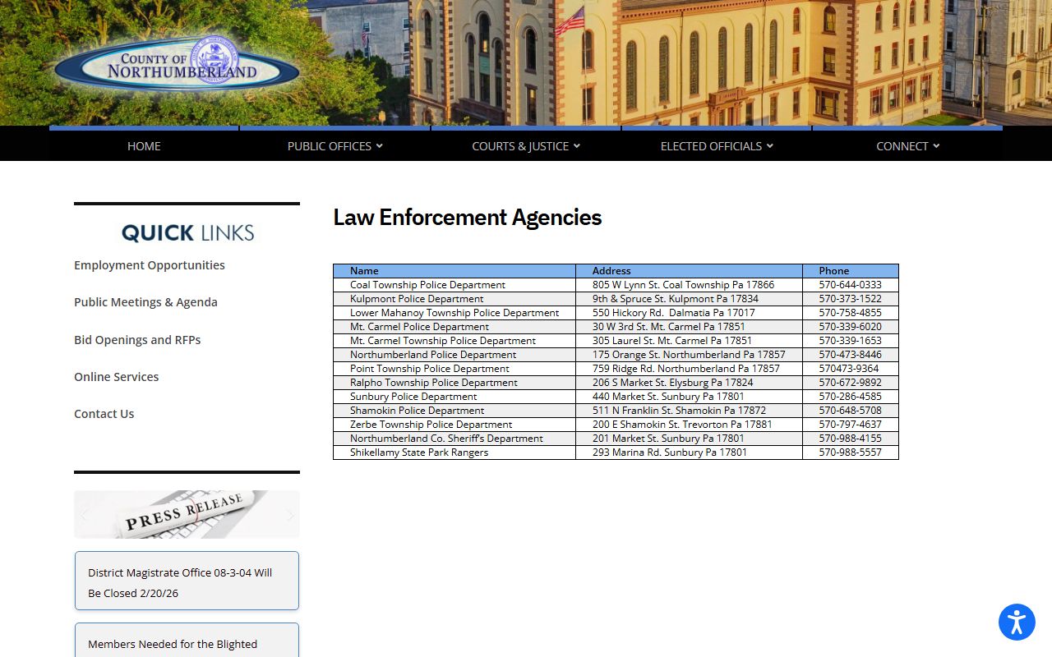Viewport: 1052px width, 657px height.
Task: Select Mt. Carmel Police Department cell
Action: 454,327
